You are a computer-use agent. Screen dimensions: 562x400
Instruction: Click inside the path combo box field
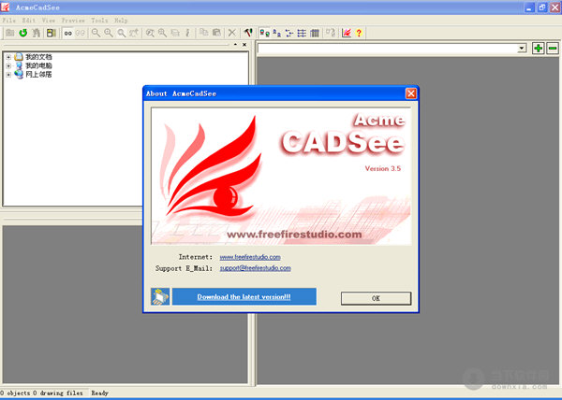(x=388, y=48)
